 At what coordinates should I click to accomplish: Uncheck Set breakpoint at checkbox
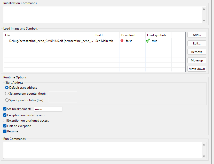pyautogui.click(x=5, y=109)
